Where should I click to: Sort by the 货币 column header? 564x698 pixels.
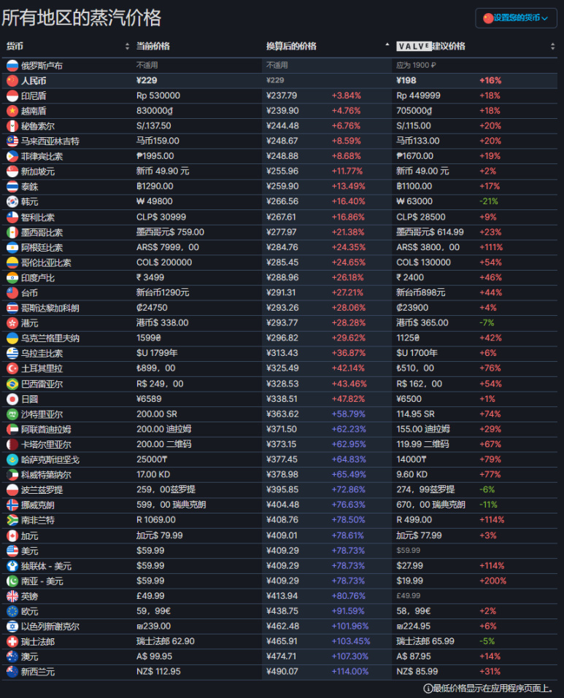[x=15, y=46]
